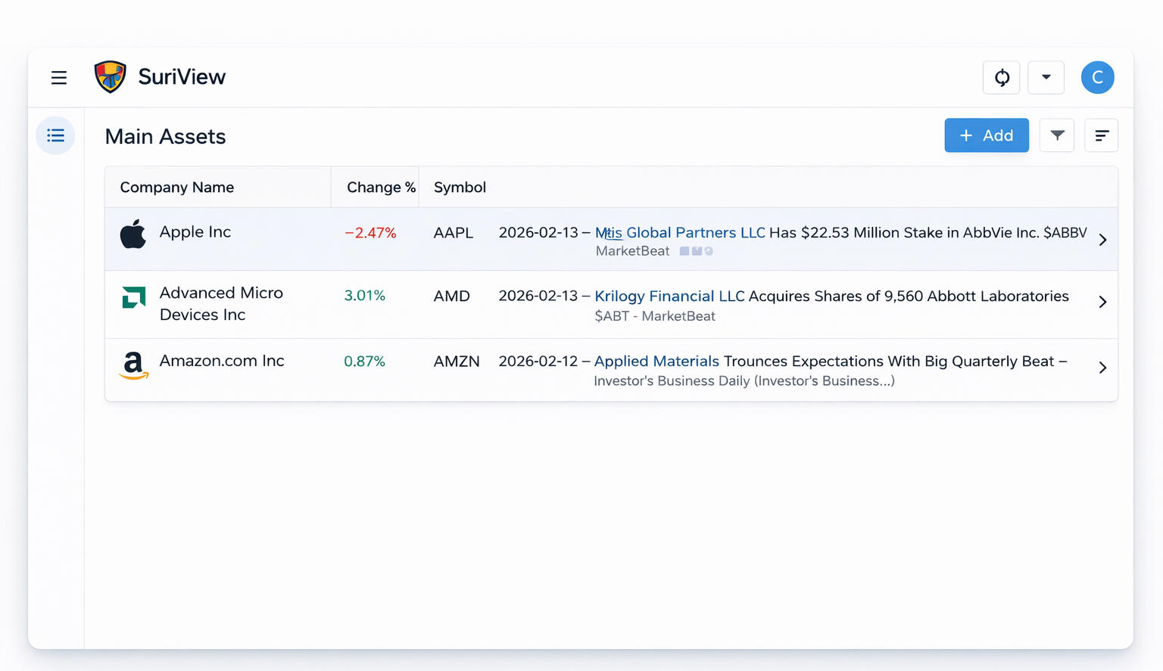
Task: Click the refresh sync icon button
Action: pyautogui.click(x=1001, y=78)
